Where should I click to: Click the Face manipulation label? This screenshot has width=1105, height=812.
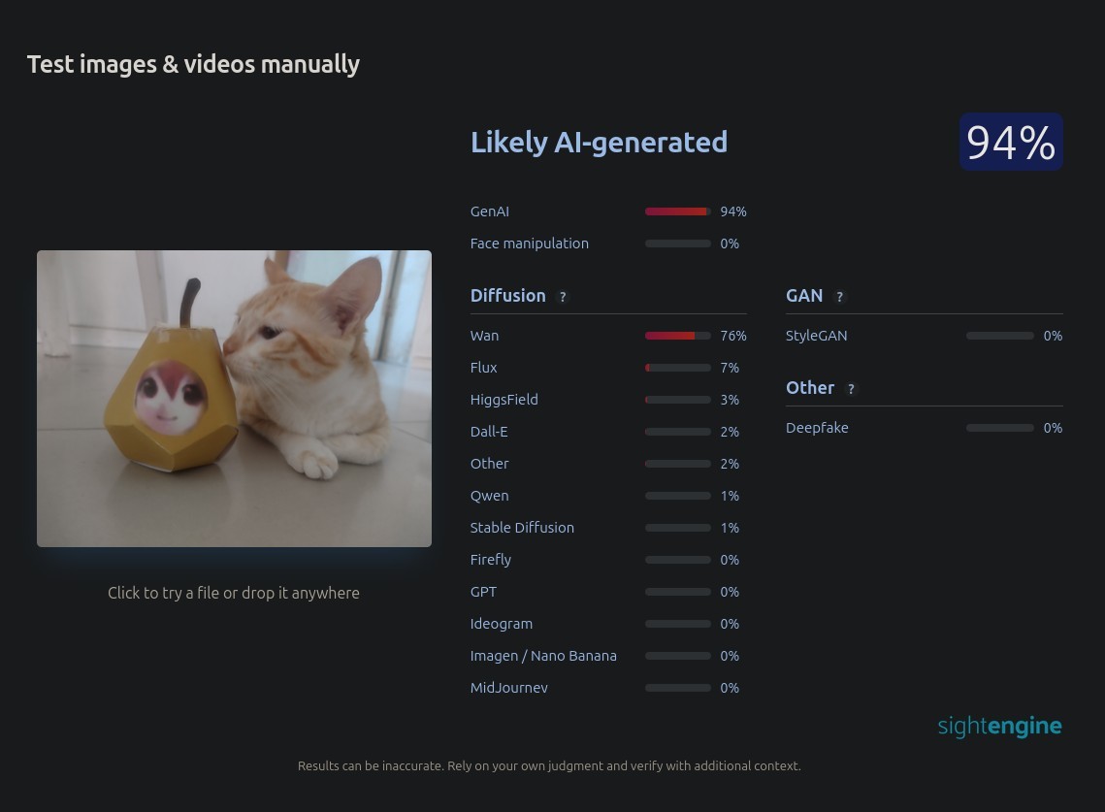(x=530, y=244)
